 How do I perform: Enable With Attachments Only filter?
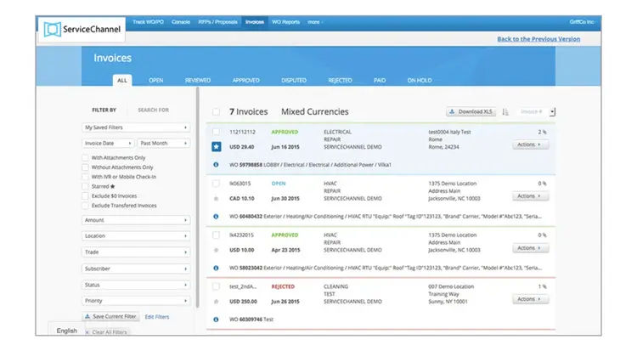point(85,157)
